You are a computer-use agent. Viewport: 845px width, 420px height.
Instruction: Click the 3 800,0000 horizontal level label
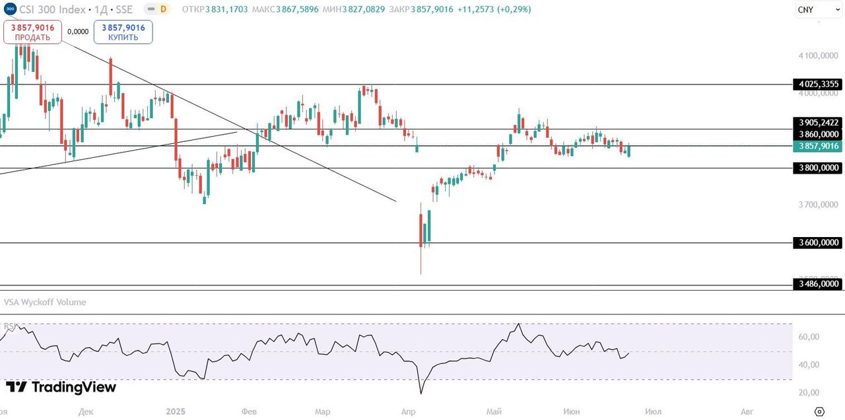pyautogui.click(x=817, y=168)
